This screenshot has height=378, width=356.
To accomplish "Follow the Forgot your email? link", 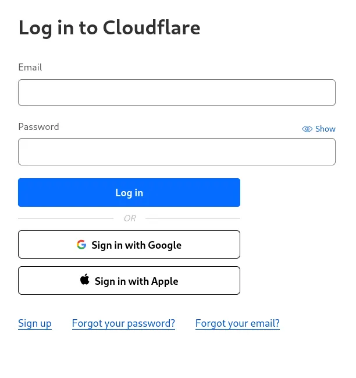I will pyautogui.click(x=237, y=323).
